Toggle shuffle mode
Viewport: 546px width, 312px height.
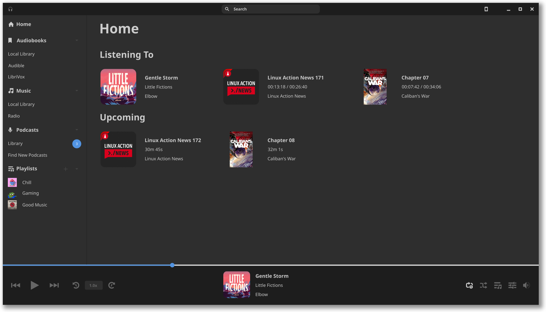click(483, 285)
